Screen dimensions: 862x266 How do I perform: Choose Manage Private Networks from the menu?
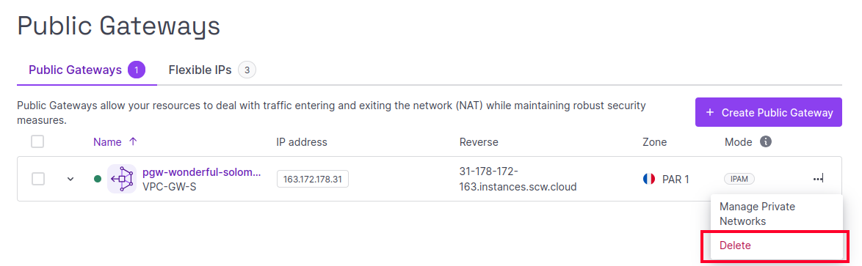[776, 214]
